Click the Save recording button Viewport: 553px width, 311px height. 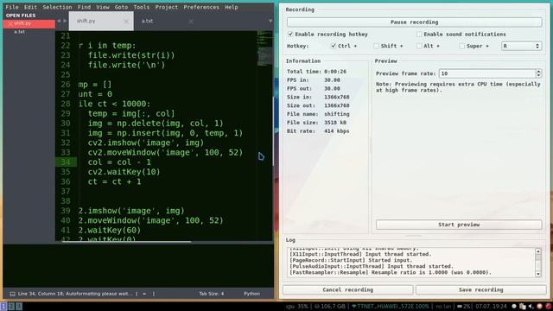pyautogui.click(x=480, y=290)
